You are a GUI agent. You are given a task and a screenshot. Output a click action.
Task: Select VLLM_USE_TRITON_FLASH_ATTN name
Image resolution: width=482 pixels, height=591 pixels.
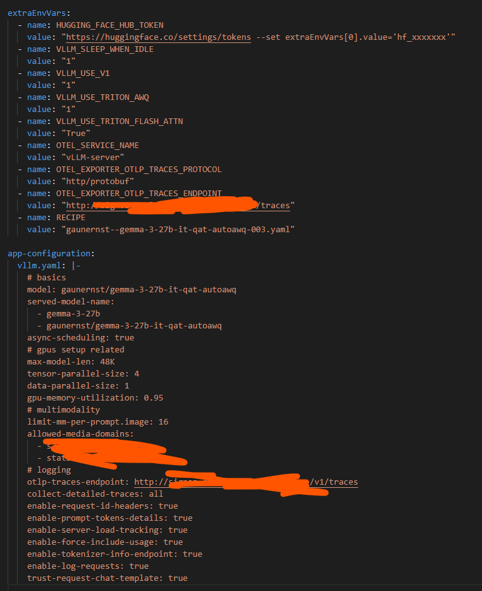(x=120, y=121)
